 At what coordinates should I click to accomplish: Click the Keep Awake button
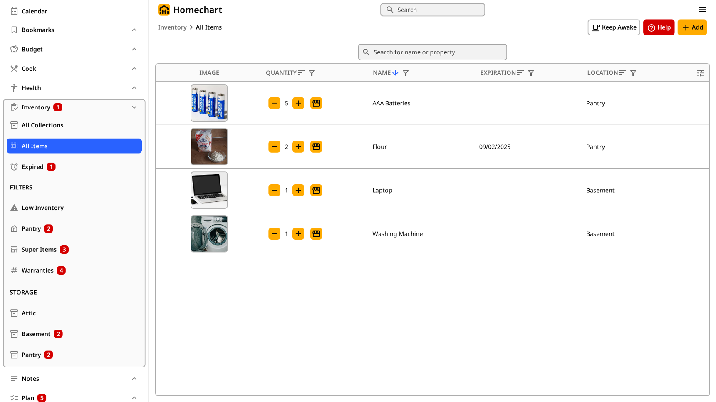(613, 27)
